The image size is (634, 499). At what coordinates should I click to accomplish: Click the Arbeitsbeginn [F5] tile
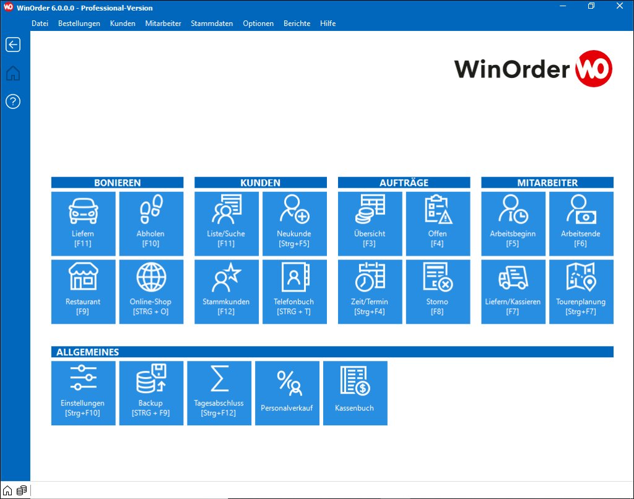[x=513, y=223]
